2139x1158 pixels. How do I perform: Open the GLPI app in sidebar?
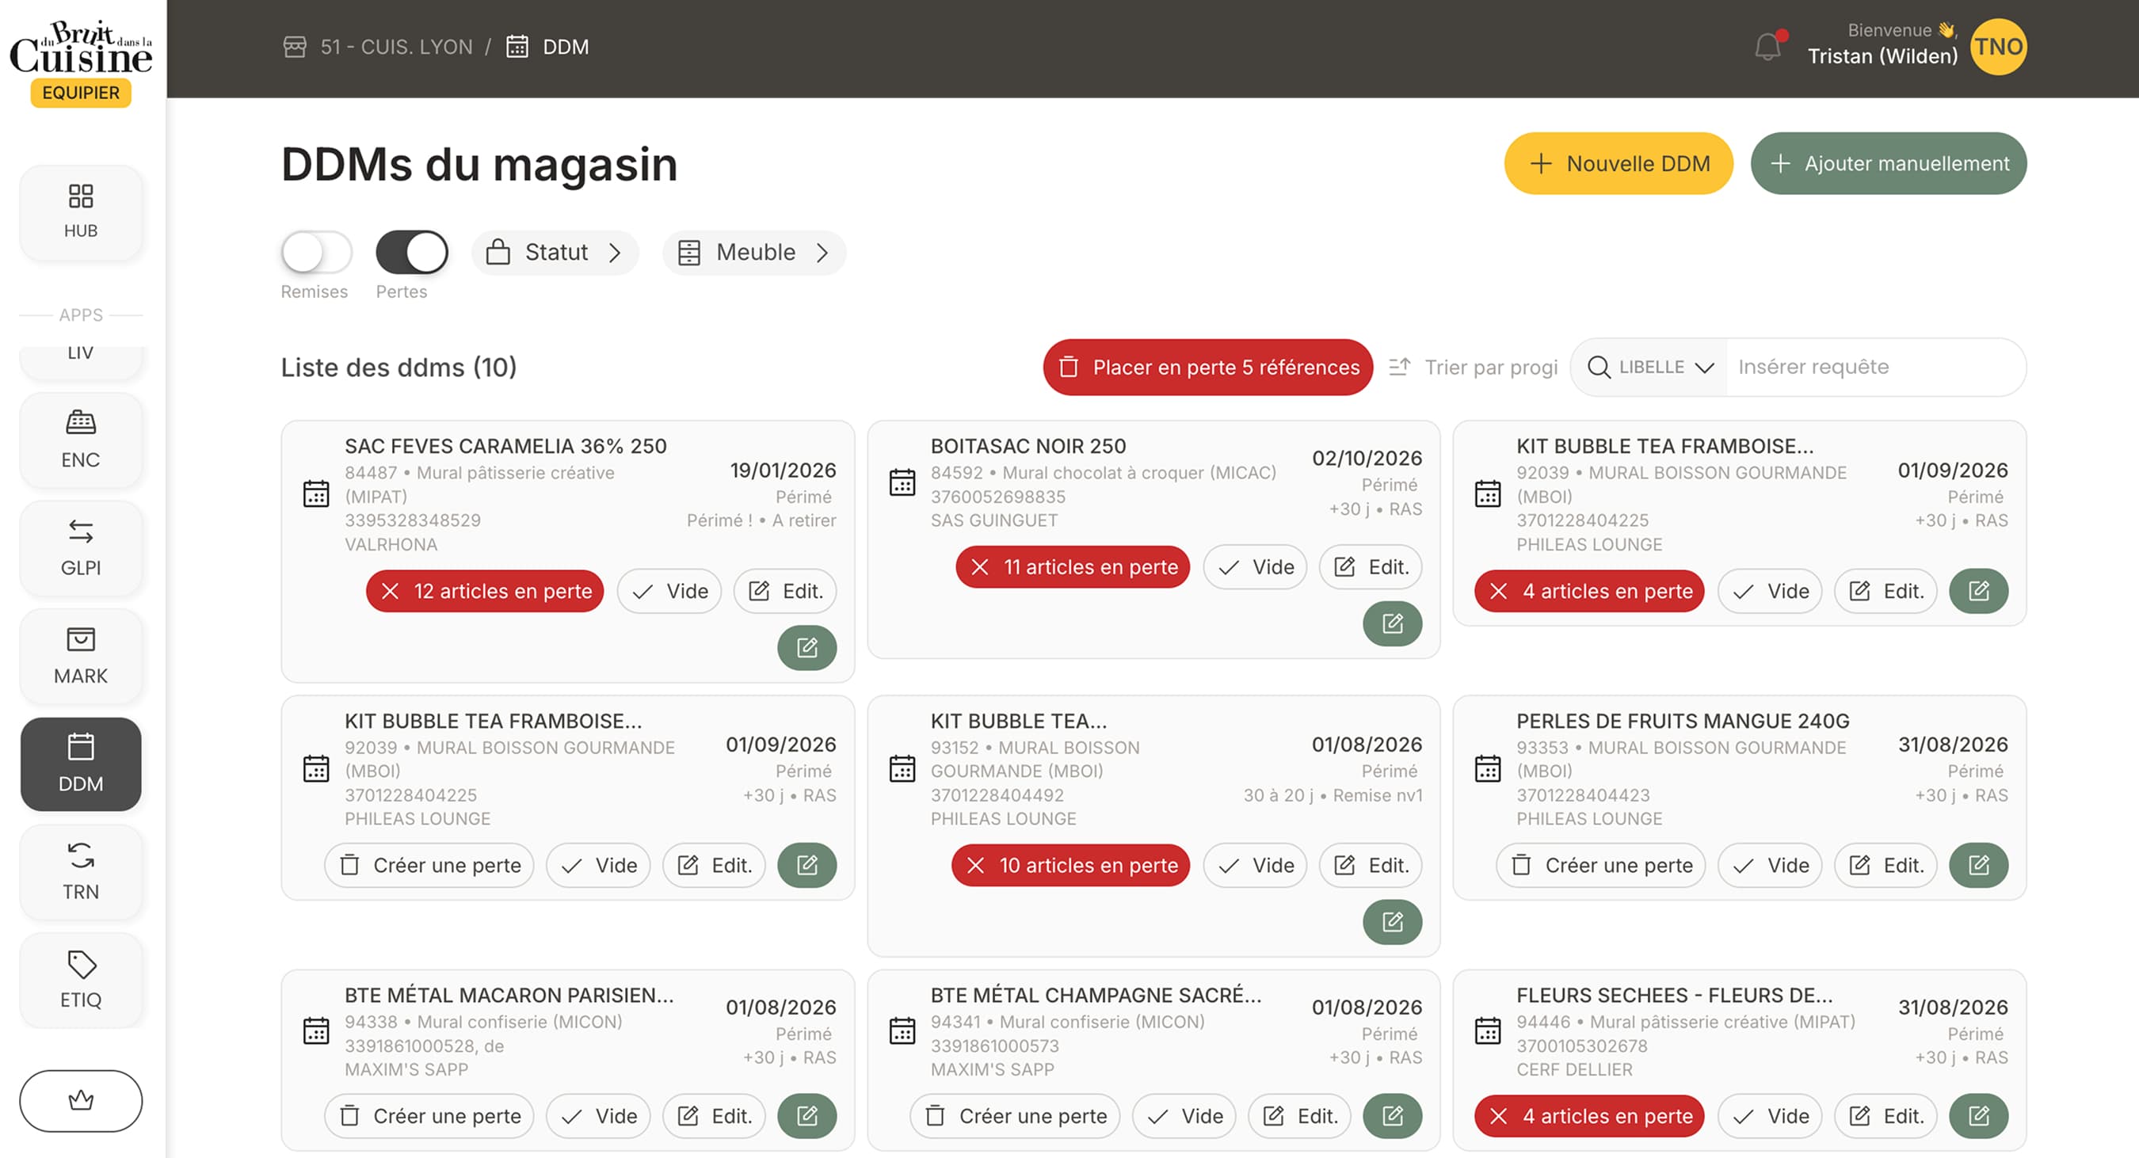point(81,548)
